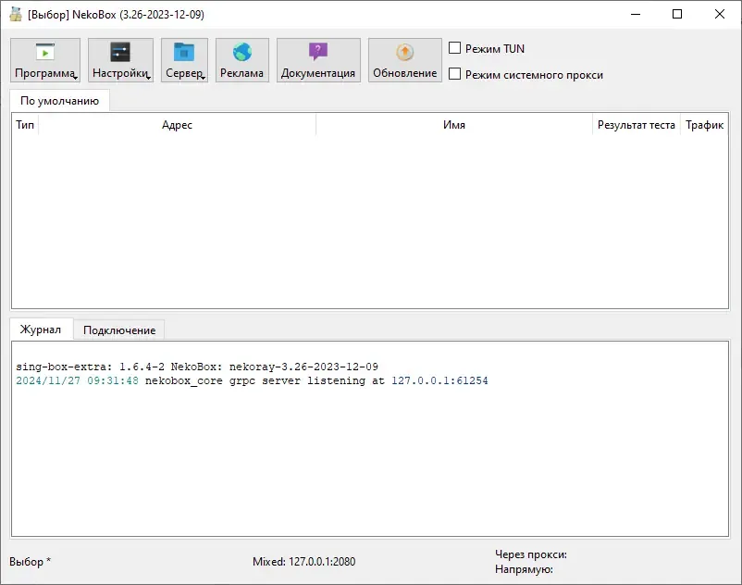Click the Программа play icon

pos(44,53)
